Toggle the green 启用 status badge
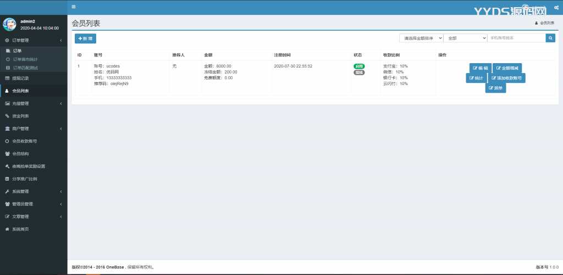 click(x=359, y=66)
